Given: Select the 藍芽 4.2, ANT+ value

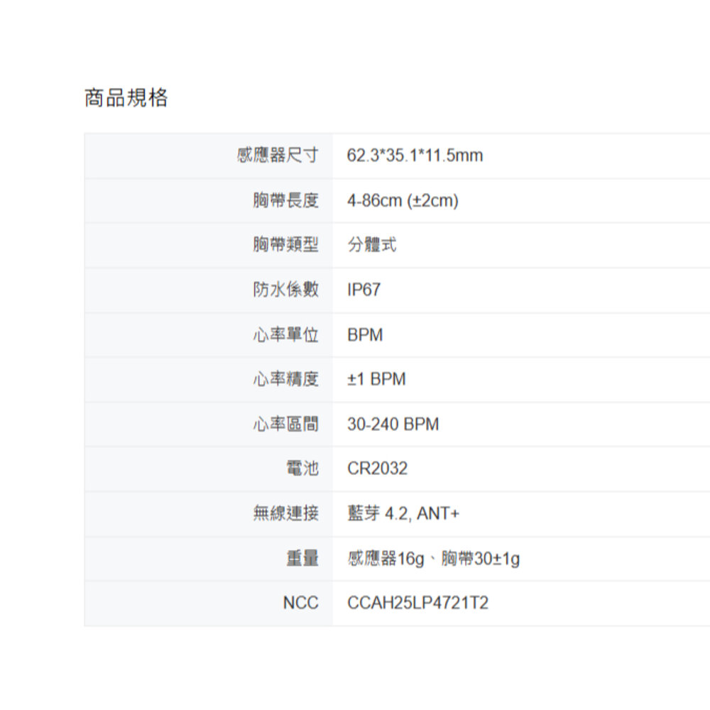Looking at the screenshot, I should point(403,513).
